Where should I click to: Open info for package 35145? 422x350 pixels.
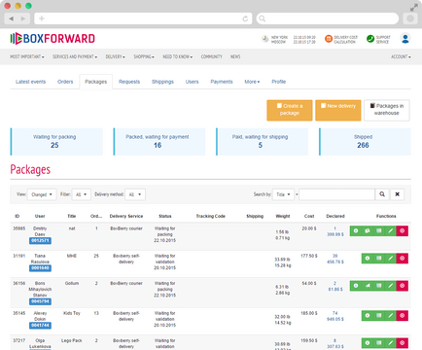click(368, 316)
